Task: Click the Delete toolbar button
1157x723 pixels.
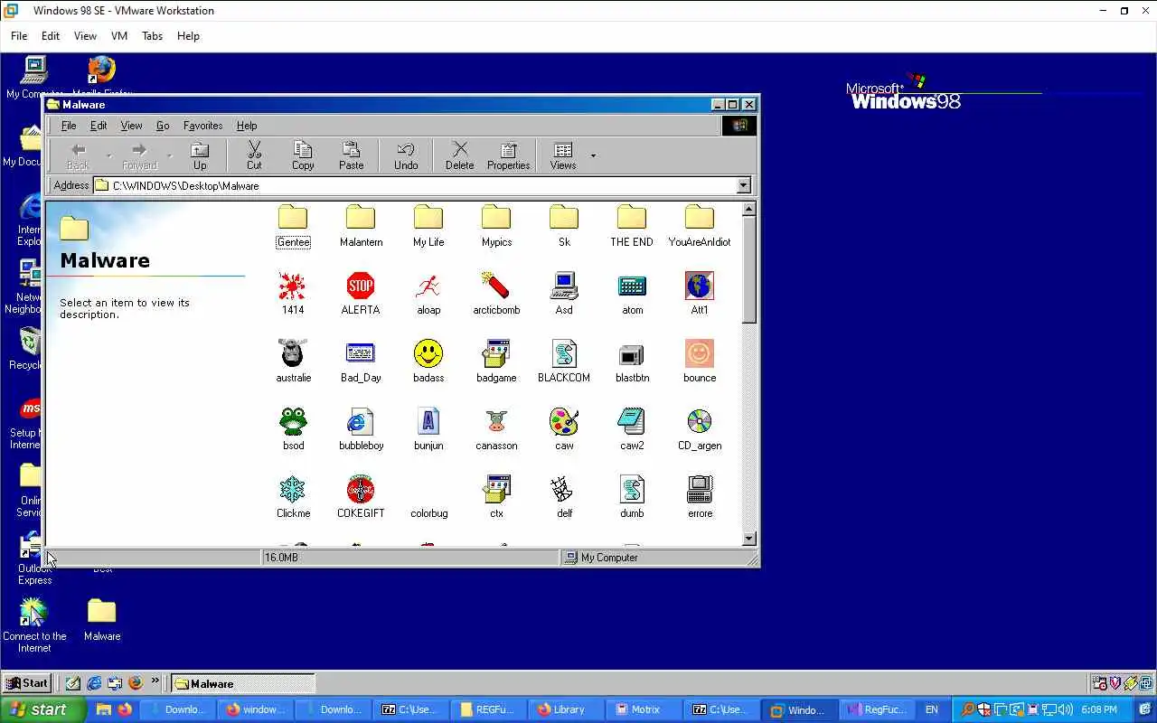Action: pos(459,155)
